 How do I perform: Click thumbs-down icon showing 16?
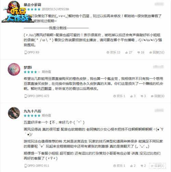pos(139,53)
